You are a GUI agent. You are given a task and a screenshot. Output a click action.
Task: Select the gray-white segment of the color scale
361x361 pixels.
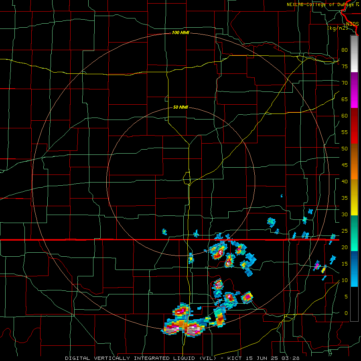coord(354,54)
